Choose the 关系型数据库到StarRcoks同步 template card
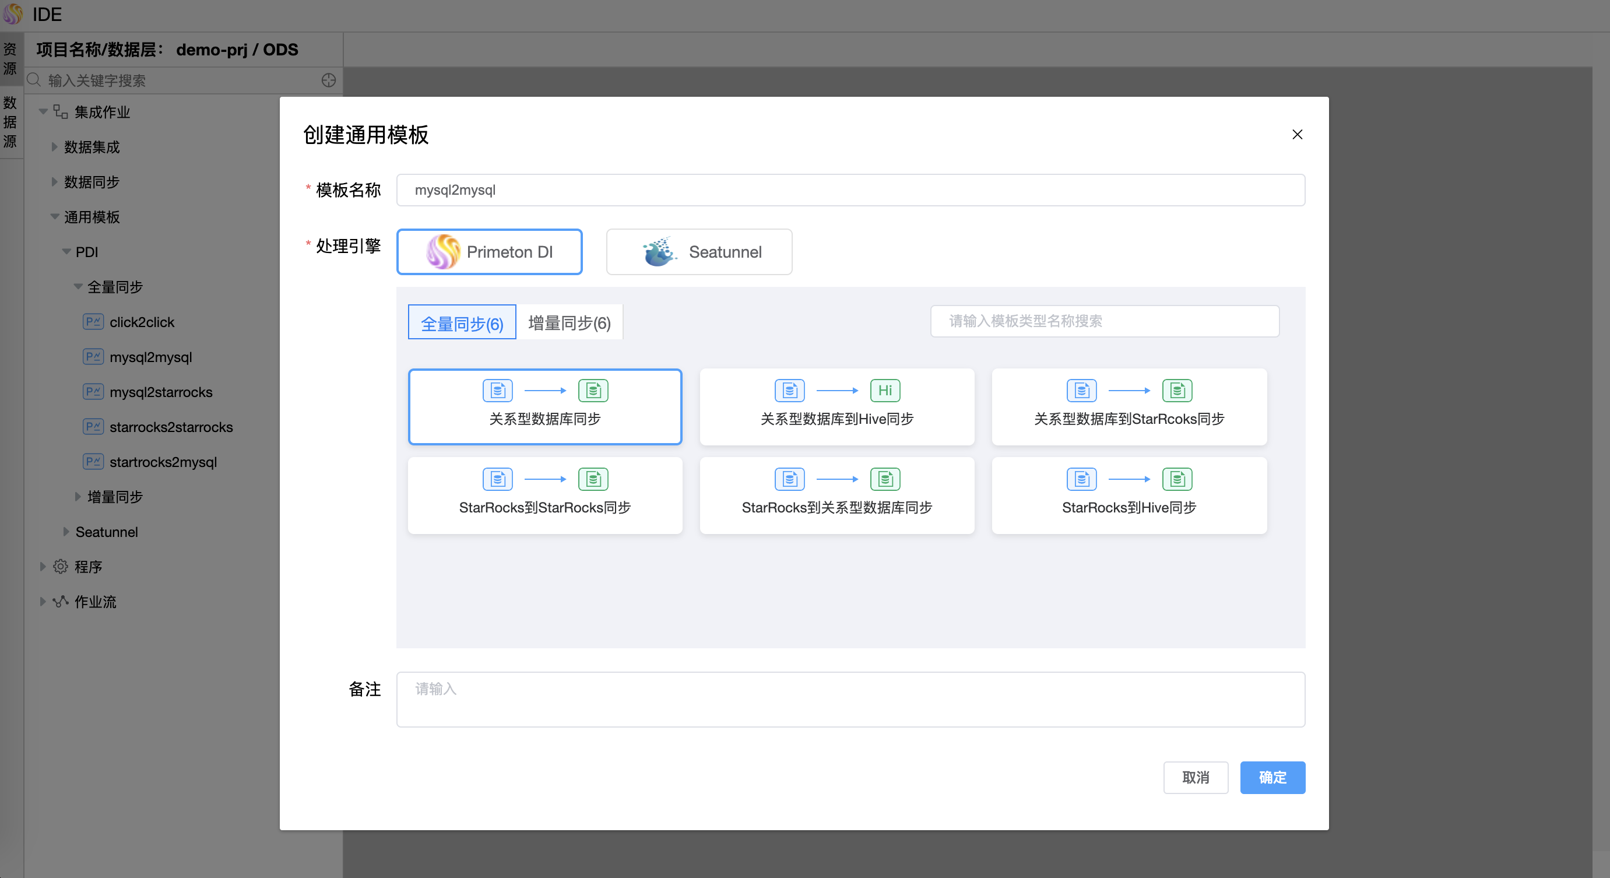 click(x=1129, y=407)
